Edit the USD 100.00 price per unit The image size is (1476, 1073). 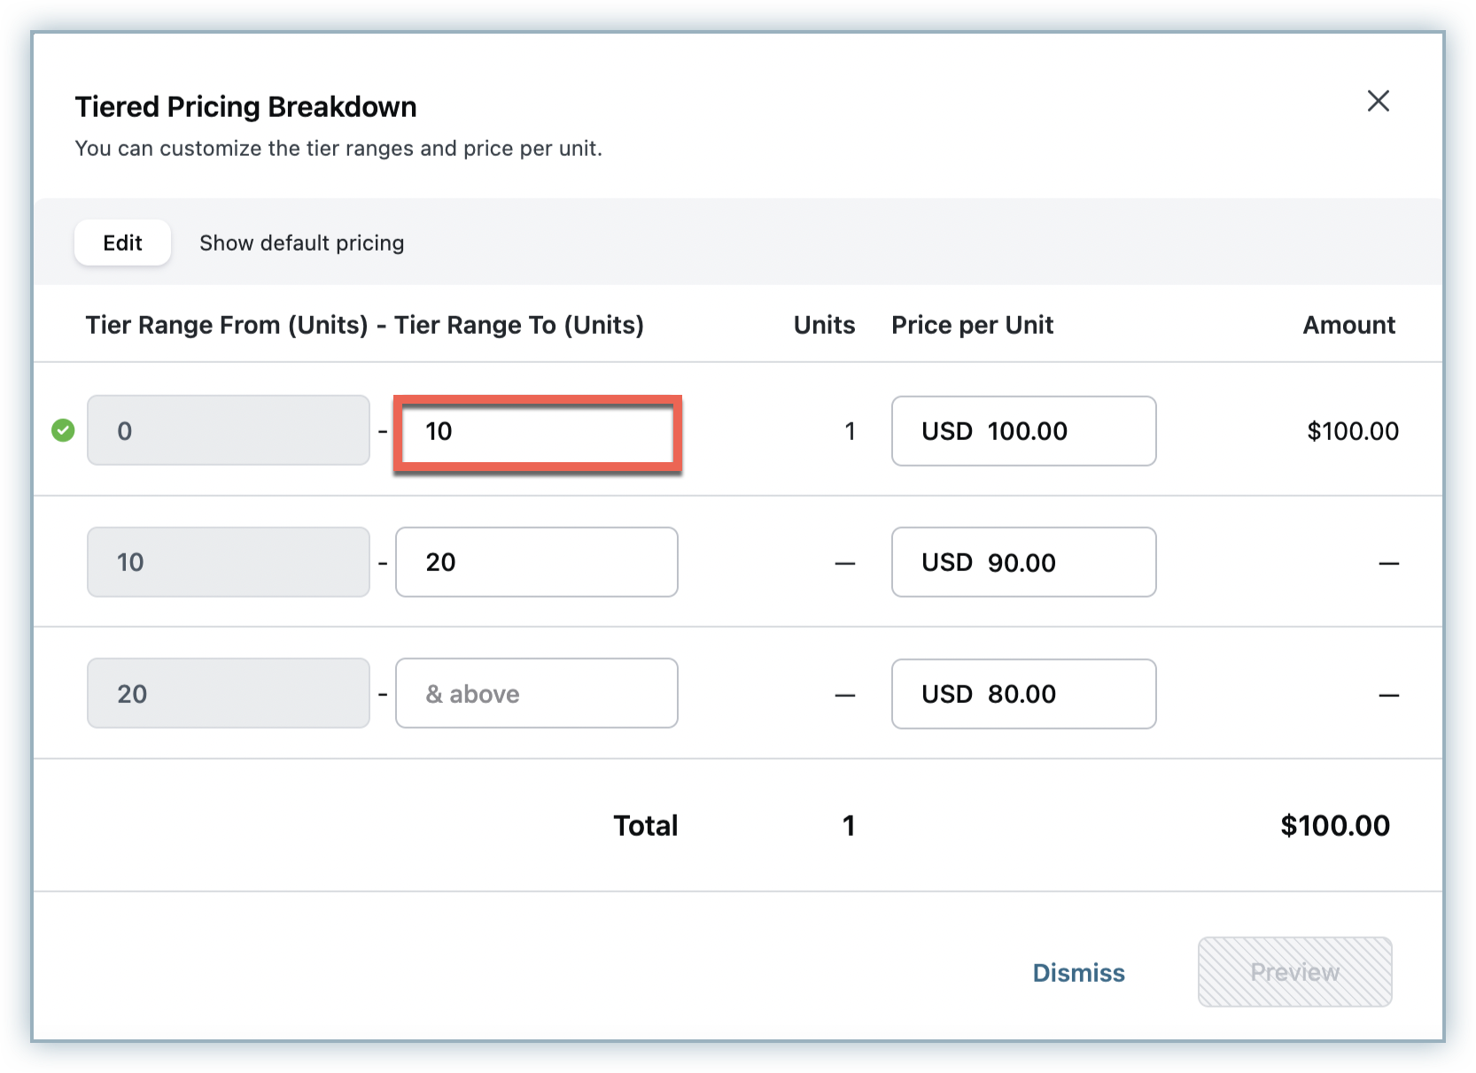[1023, 431]
